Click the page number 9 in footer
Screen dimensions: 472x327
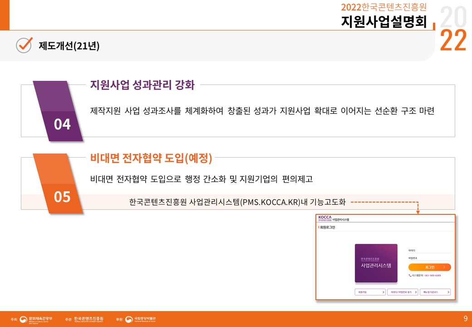[465, 318]
